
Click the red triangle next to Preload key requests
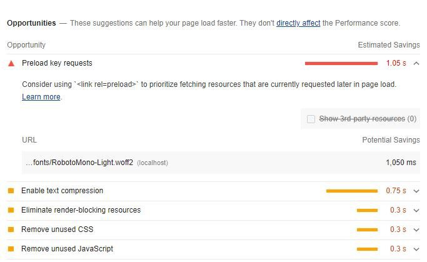click(x=11, y=63)
